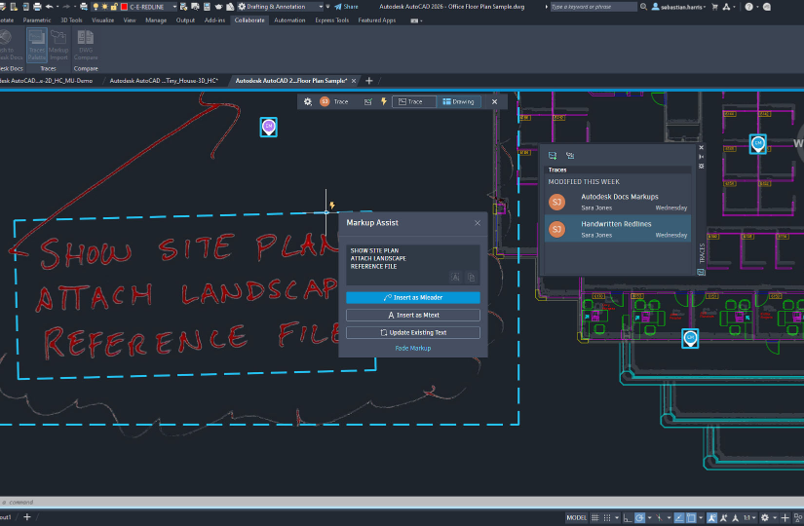This screenshot has height=526, width=804.
Task: Toggle layer lock padlock icon
Action: (114, 7)
